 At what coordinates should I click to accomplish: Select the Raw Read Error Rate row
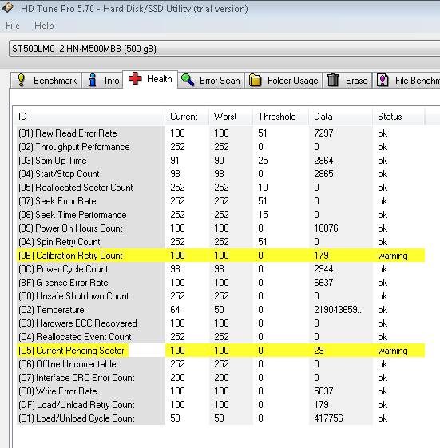tap(220, 133)
